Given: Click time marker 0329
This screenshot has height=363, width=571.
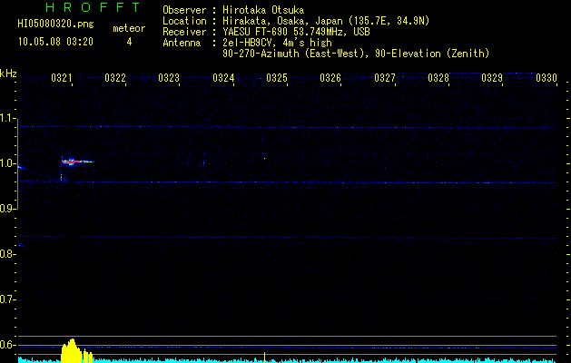Looking at the screenshot, I should (x=492, y=78).
